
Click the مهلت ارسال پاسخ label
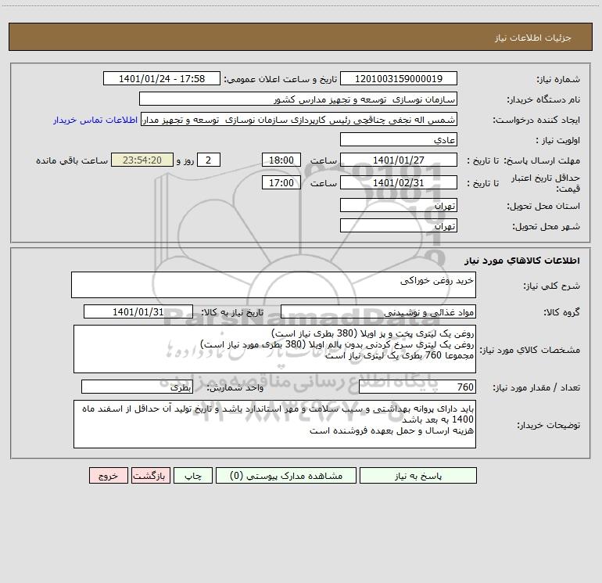[542, 160]
